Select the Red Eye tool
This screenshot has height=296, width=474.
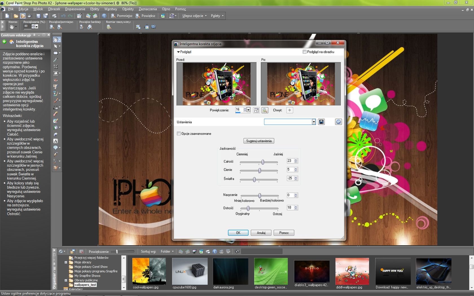click(56, 80)
